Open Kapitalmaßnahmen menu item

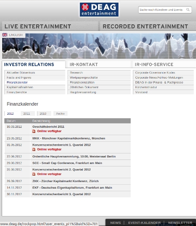(35, 87)
